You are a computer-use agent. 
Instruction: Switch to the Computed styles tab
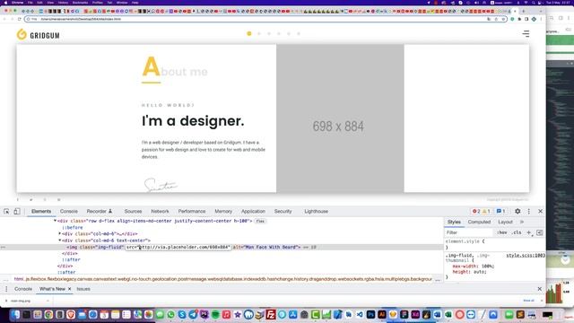[x=479, y=222]
